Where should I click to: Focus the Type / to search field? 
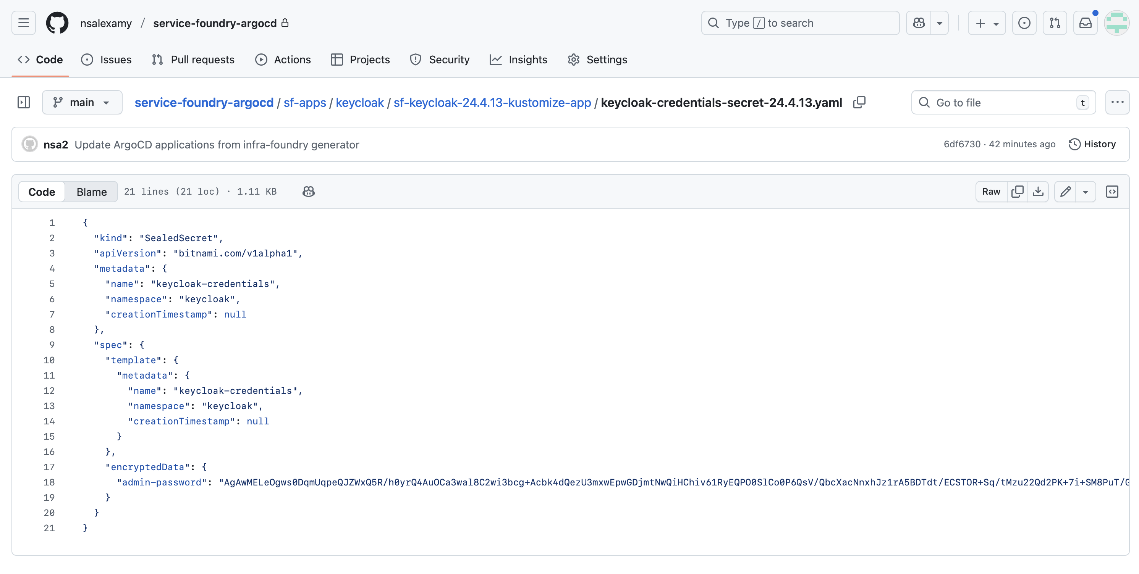point(800,23)
